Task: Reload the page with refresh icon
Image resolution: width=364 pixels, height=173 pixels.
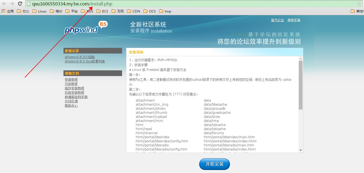Action: 20,4
